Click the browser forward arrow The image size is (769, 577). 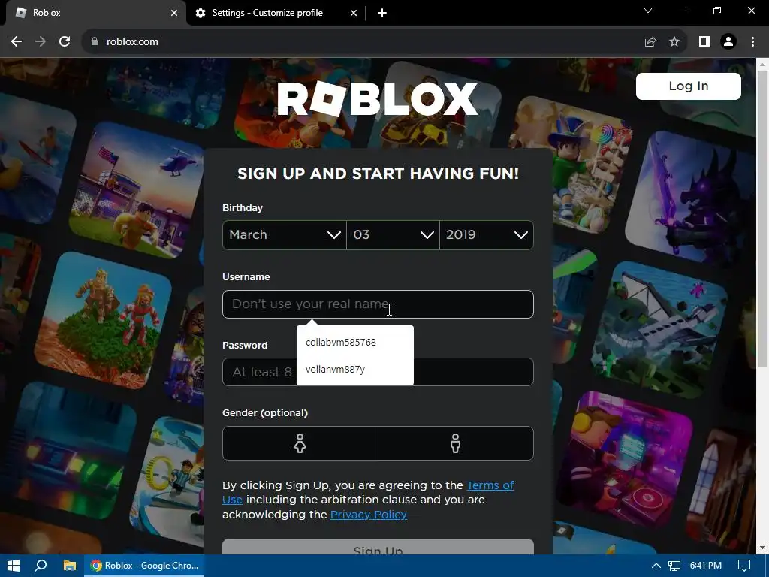click(x=41, y=42)
